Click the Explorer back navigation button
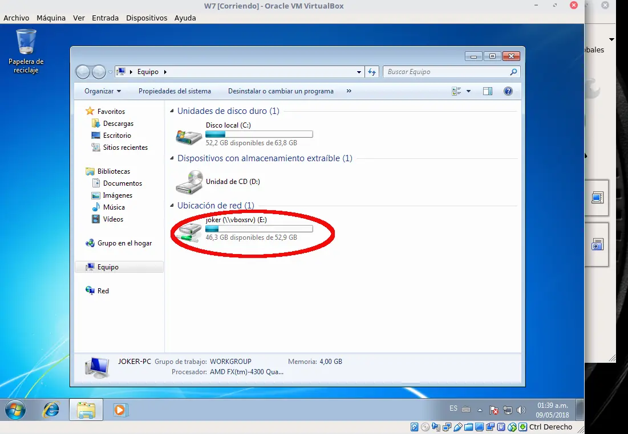 click(83, 72)
